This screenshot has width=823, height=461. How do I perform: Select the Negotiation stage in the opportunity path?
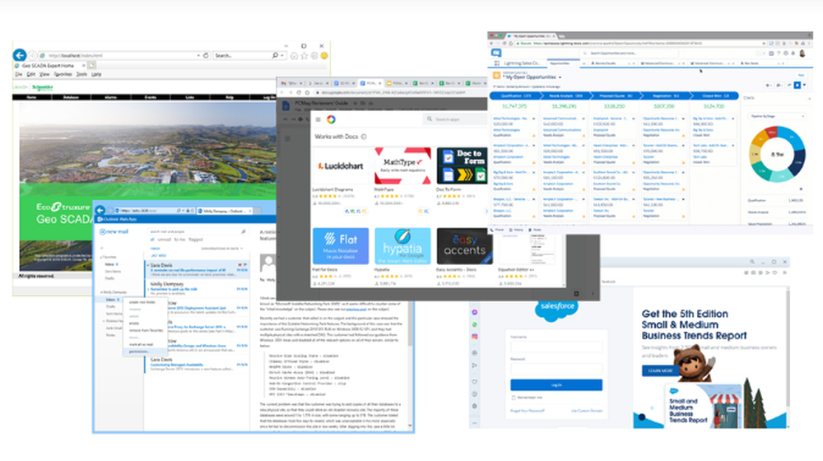tap(665, 96)
